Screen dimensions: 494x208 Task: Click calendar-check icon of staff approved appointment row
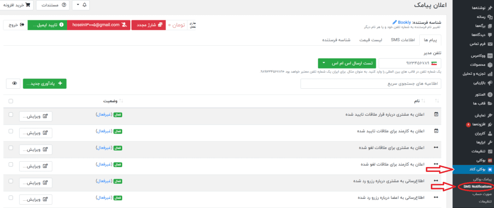(436, 130)
